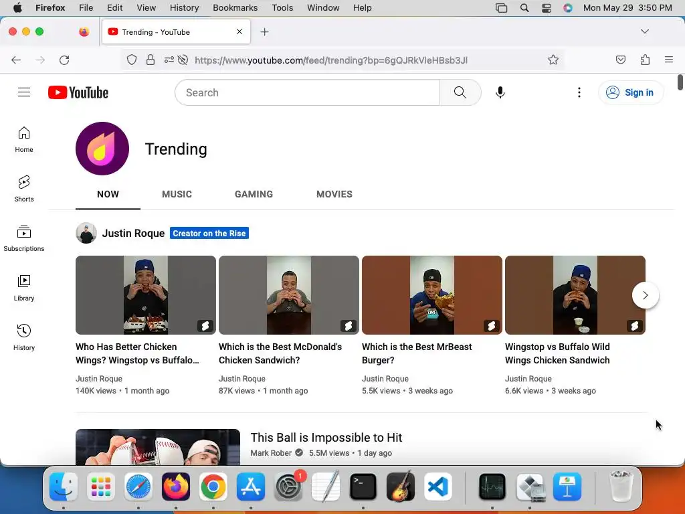The image size is (685, 514).
Task: Bookmark this page with star icon
Action: 553,60
